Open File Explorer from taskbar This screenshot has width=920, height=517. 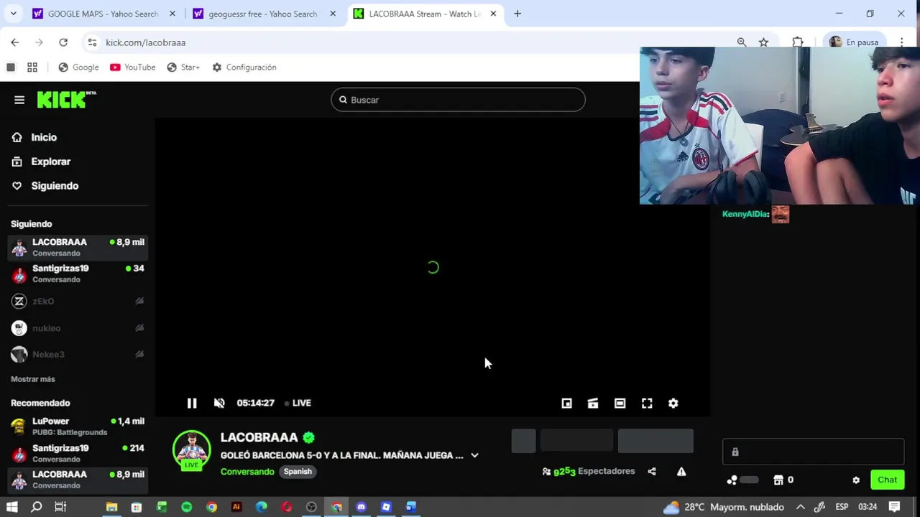coord(111,507)
